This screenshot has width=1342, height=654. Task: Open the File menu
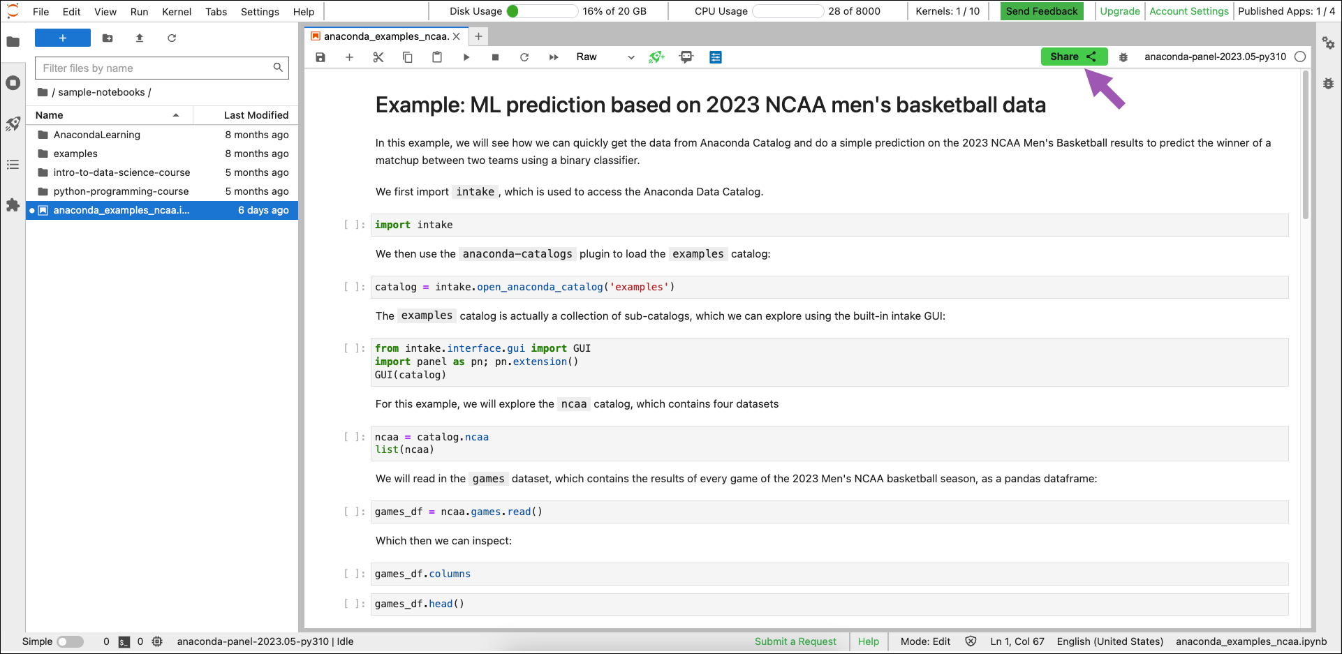click(x=41, y=12)
